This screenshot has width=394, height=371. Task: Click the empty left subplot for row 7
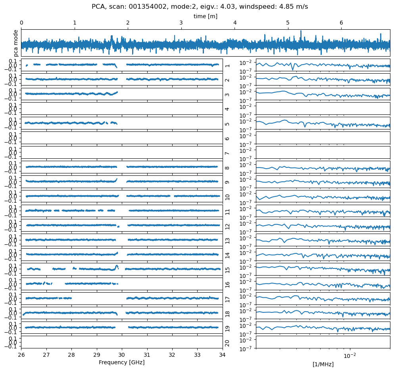pos(121,152)
